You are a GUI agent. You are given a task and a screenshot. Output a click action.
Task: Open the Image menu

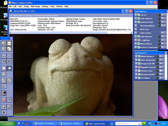coord(26,7)
